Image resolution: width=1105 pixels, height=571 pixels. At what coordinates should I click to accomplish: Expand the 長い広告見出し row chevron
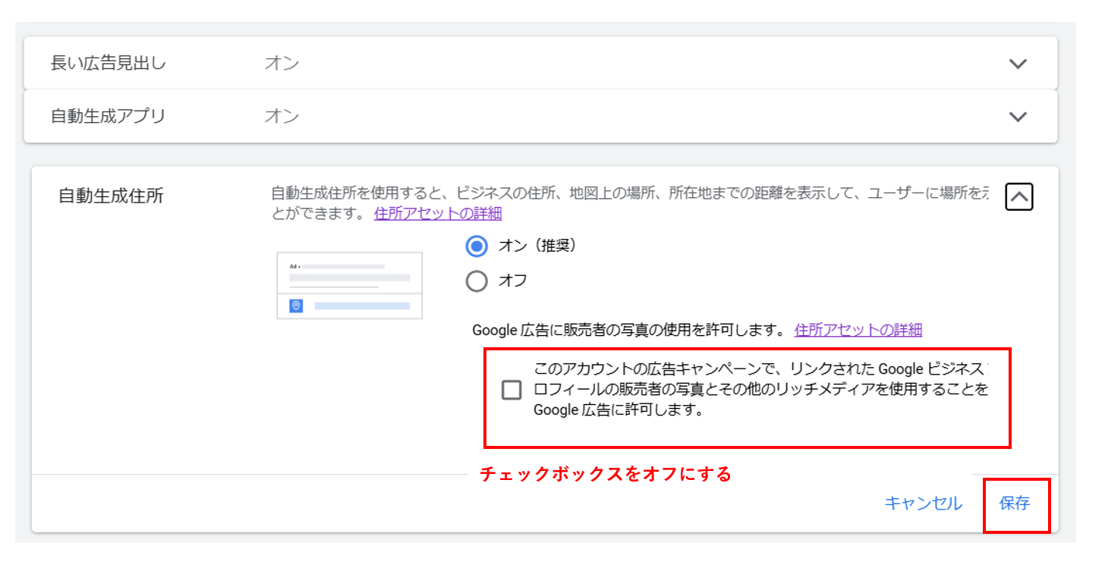pyautogui.click(x=1018, y=64)
